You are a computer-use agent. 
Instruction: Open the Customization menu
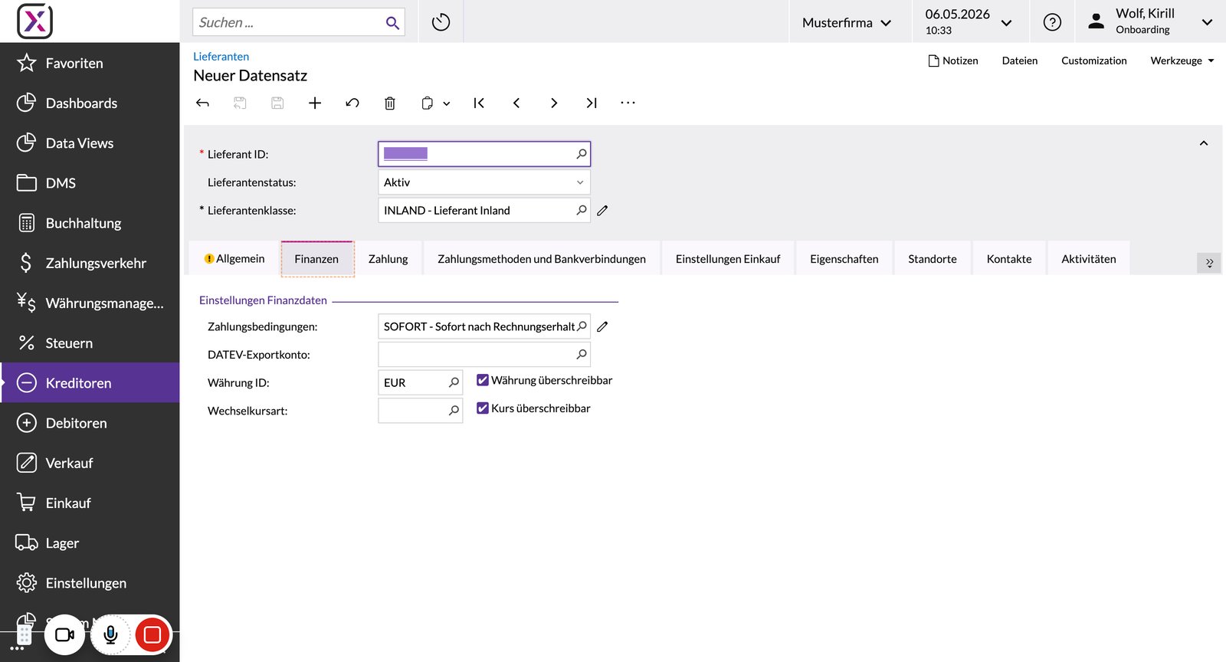pos(1094,61)
